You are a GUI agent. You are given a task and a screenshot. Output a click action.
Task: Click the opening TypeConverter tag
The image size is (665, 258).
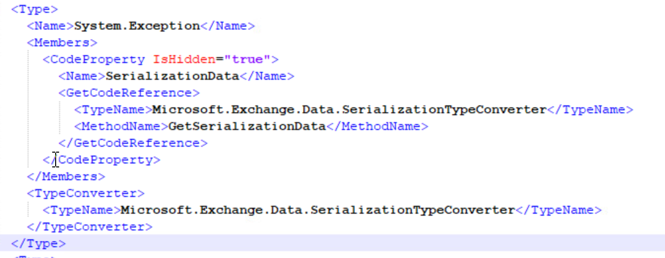pos(86,193)
